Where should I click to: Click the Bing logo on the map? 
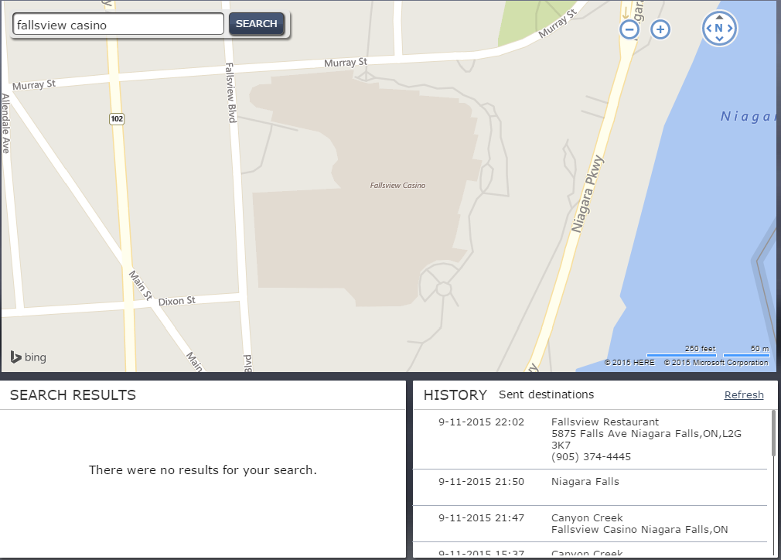point(29,357)
